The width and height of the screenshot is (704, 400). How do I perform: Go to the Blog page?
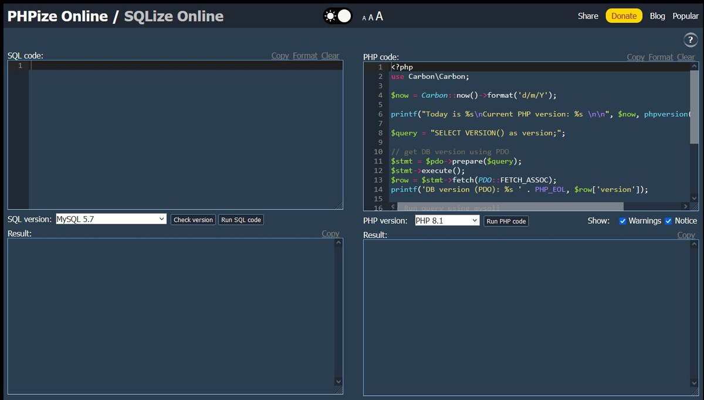click(658, 16)
